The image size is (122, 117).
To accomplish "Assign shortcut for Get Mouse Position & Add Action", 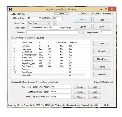I will pyautogui.click(x=80, y=87).
